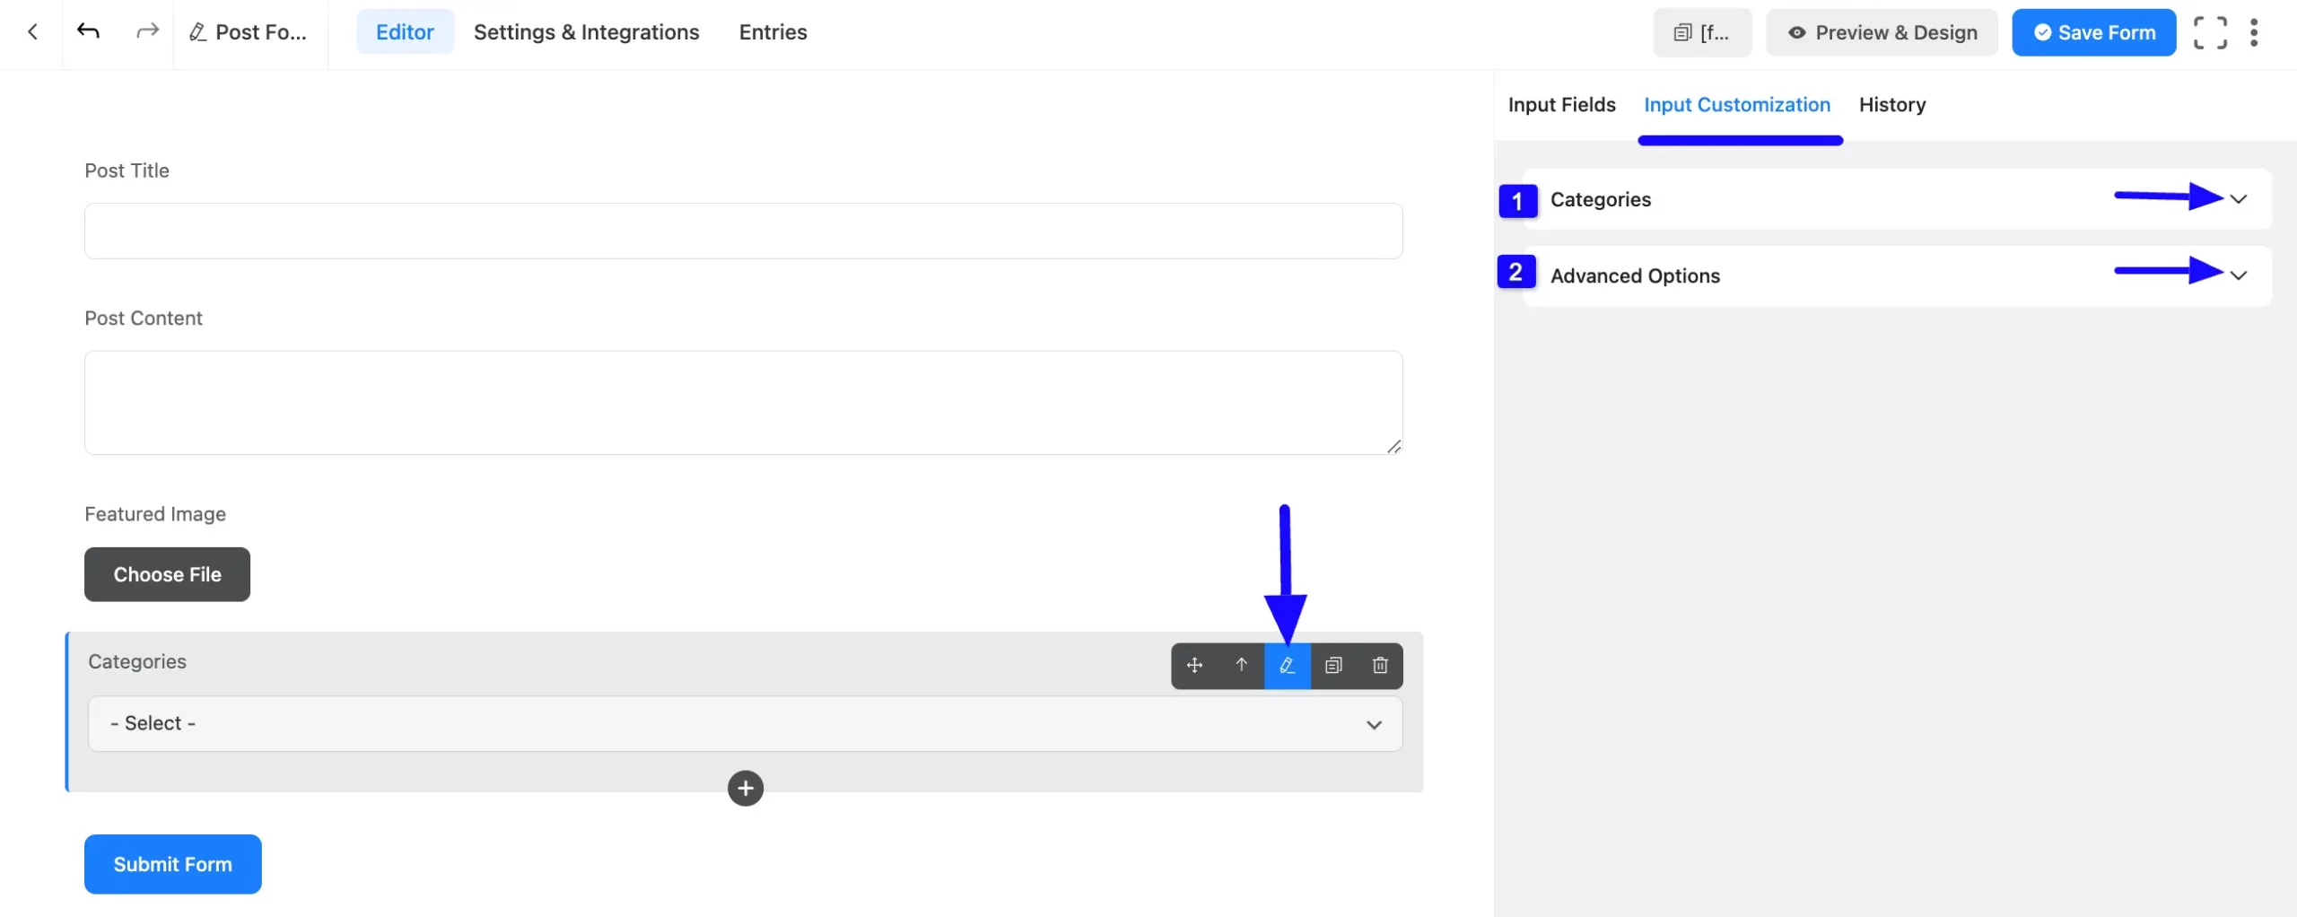
Task: Click Choose File for Featured Image
Action: (x=167, y=574)
